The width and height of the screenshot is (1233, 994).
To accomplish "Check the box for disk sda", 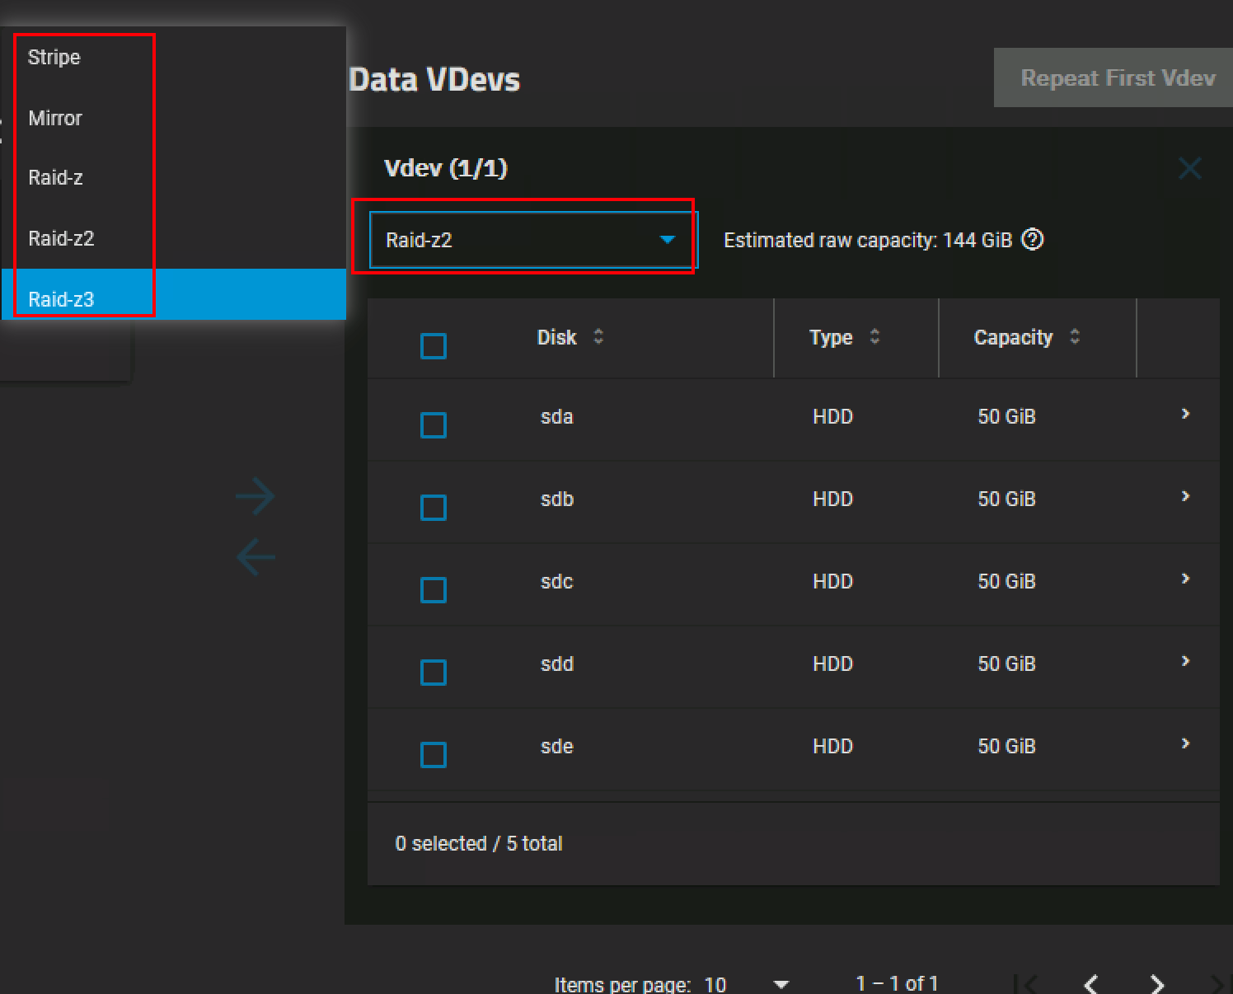I will pyautogui.click(x=434, y=425).
